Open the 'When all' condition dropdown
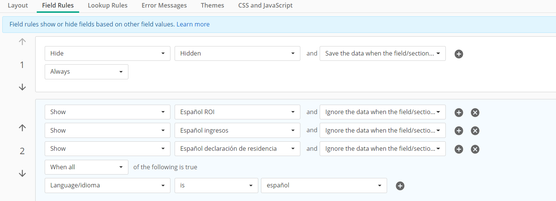The width and height of the screenshot is (556, 201). click(x=86, y=167)
